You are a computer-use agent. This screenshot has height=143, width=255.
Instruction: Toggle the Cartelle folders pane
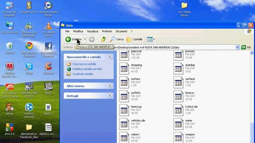point(134,39)
